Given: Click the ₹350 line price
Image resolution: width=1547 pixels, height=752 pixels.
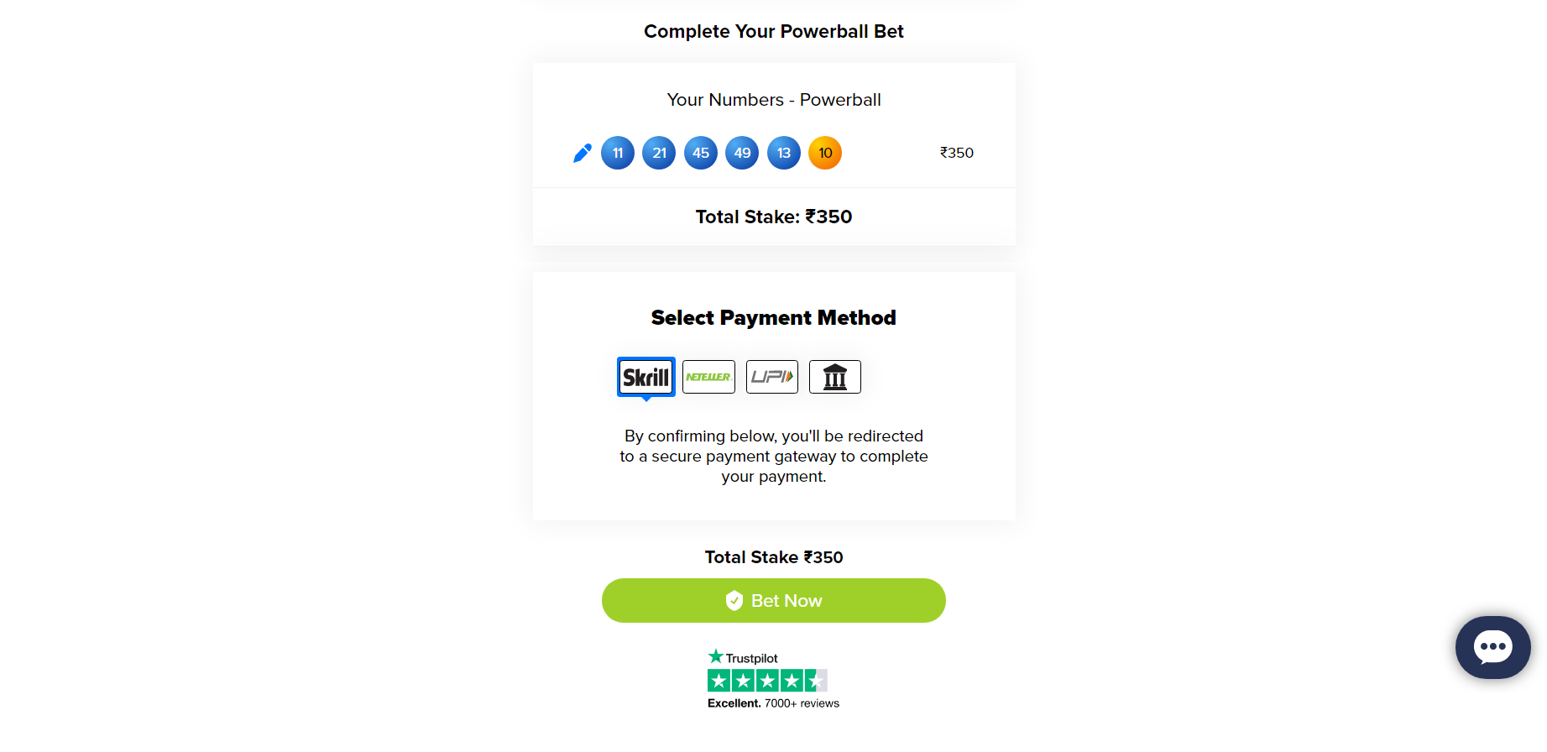Looking at the screenshot, I should pyautogui.click(x=956, y=153).
